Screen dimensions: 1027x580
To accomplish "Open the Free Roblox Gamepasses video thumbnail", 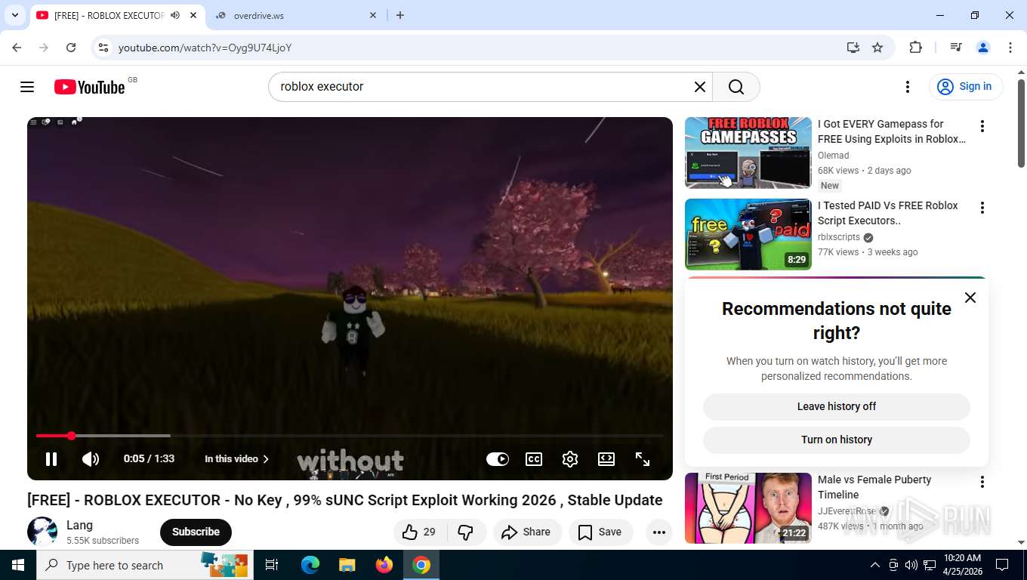I will click(x=748, y=153).
